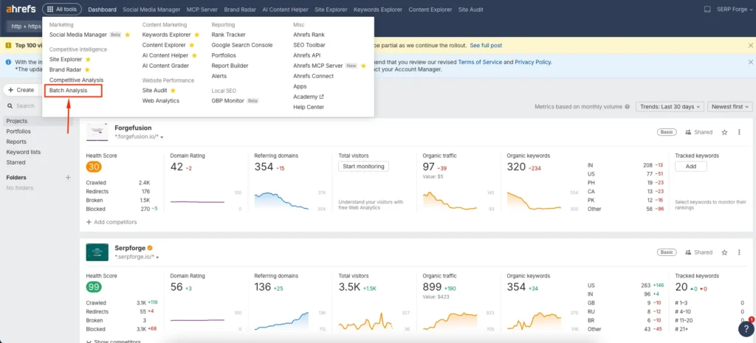
Task: Add a new folder with plus icon
Action: click(x=68, y=178)
